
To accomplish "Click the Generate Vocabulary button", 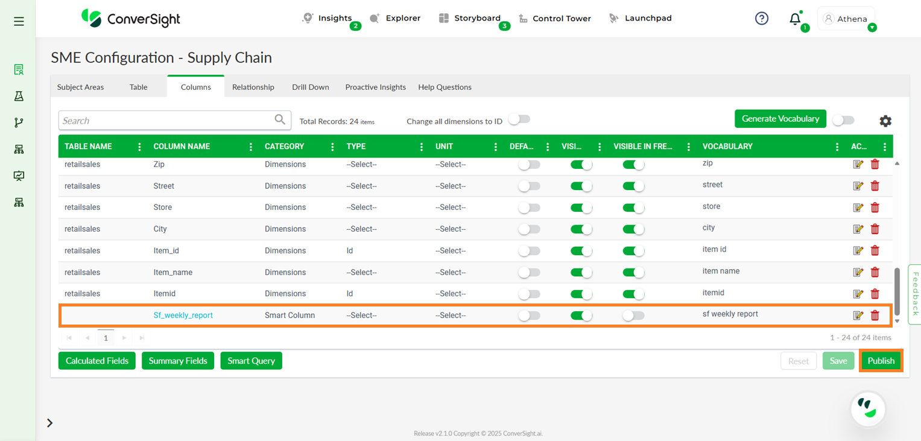I will coord(780,119).
